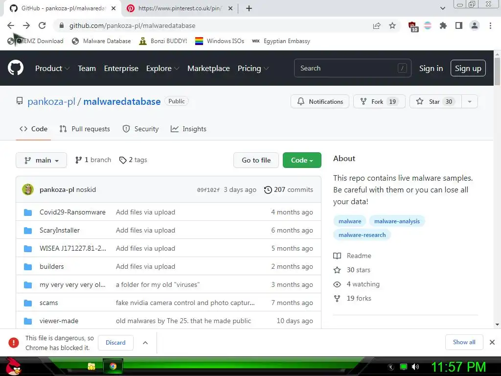Click the malware-research topic tag

[362, 235]
